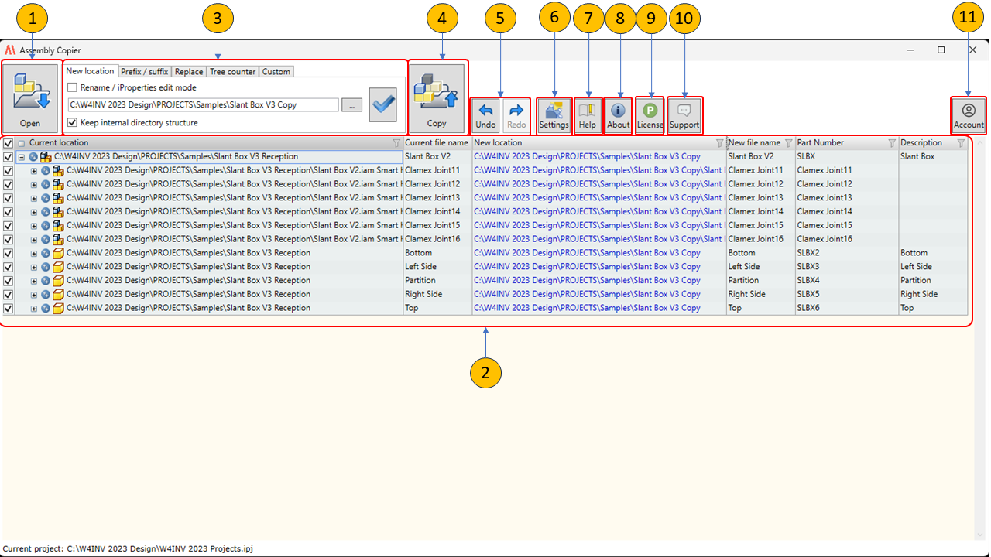Click the SLBX part number cell
Viewport: 991px width, 557px height.
(x=847, y=157)
